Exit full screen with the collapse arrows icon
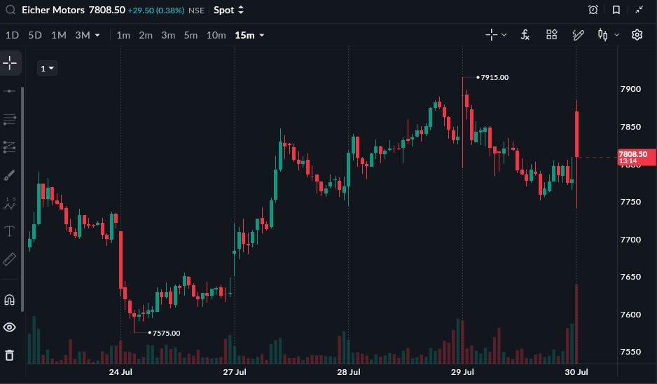Viewport: 657px width, 384px height. point(639,10)
